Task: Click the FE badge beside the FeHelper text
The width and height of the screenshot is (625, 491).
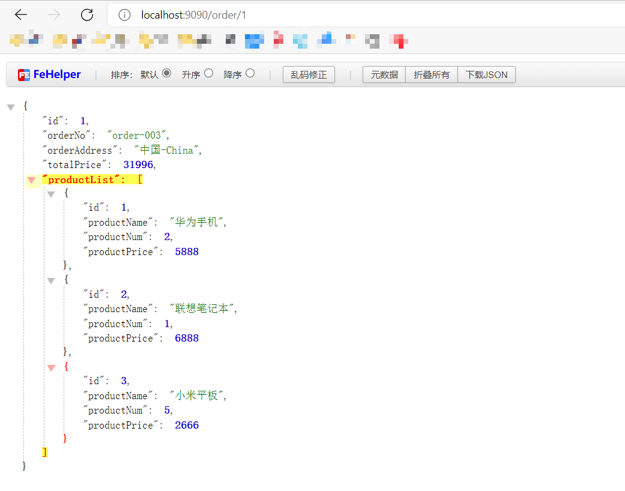Action: pyautogui.click(x=23, y=74)
